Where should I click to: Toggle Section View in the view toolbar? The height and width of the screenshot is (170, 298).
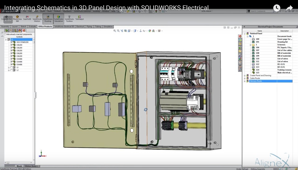click(x=125, y=31)
